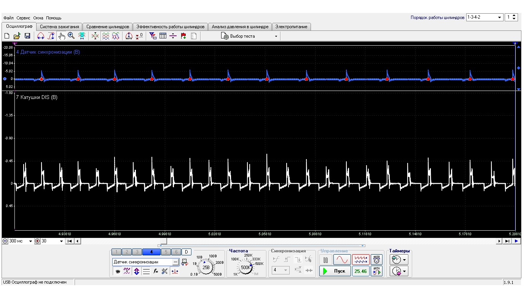The image size is (526, 287).
Task: Select vertical measurement cursor tool
Action: [51, 36]
